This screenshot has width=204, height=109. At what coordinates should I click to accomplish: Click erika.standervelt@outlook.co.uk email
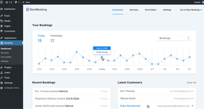coord(173,106)
